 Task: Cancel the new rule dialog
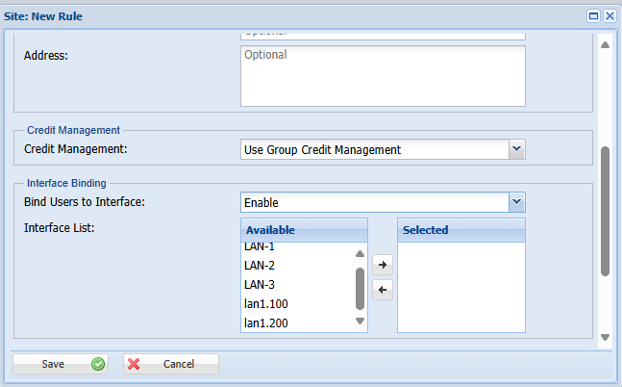point(171,364)
